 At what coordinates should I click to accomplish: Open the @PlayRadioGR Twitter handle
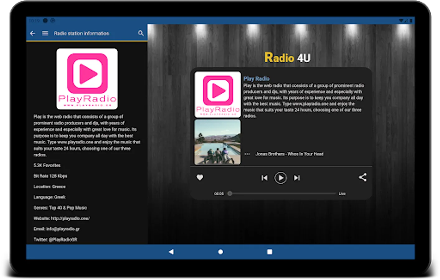pyautogui.click(x=63, y=240)
